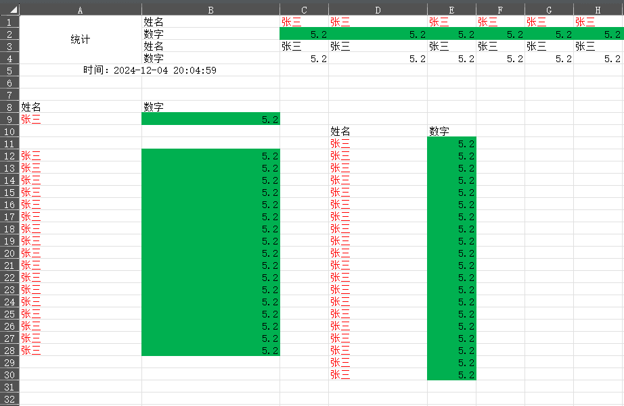The height and width of the screenshot is (406, 624).
Task: Click the empty cell in row 6 column A
Action: coord(80,82)
